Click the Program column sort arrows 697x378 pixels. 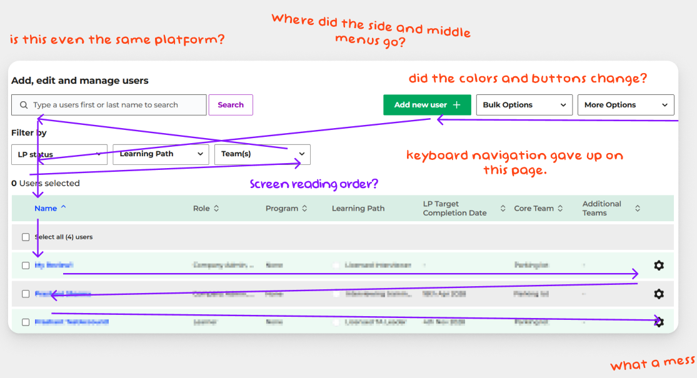click(x=304, y=208)
